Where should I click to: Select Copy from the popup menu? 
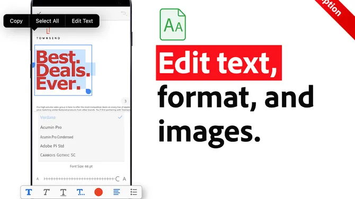(x=16, y=21)
